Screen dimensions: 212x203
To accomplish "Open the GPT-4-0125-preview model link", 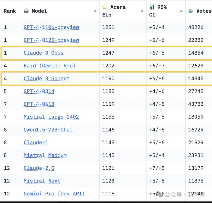I will (x=51, y=40).
